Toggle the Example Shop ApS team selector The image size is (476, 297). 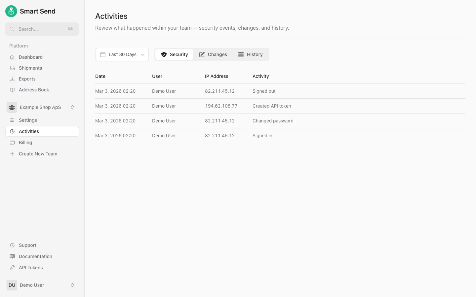click(x=40, y=107)
